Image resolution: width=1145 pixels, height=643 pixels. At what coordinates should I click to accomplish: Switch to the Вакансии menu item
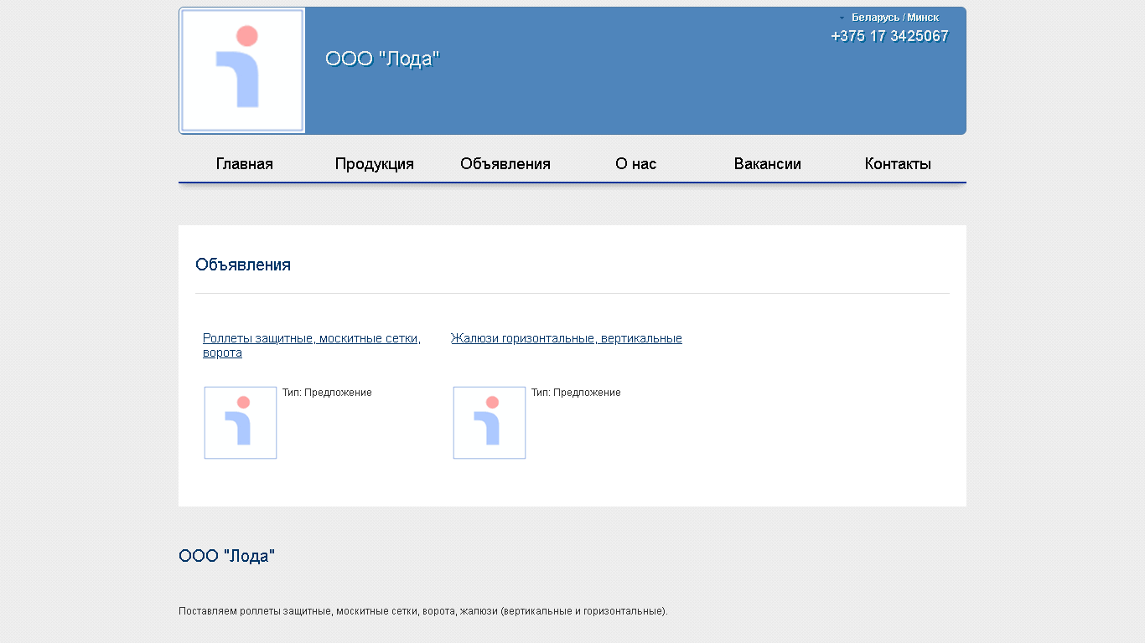point(768,164)
